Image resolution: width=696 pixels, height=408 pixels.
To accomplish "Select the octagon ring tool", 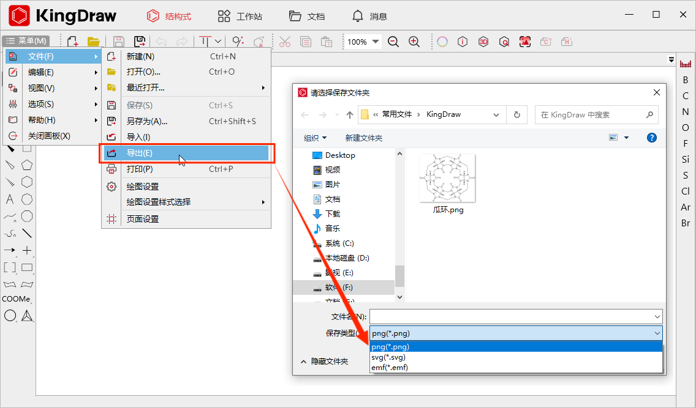I will tap(27, 216).
